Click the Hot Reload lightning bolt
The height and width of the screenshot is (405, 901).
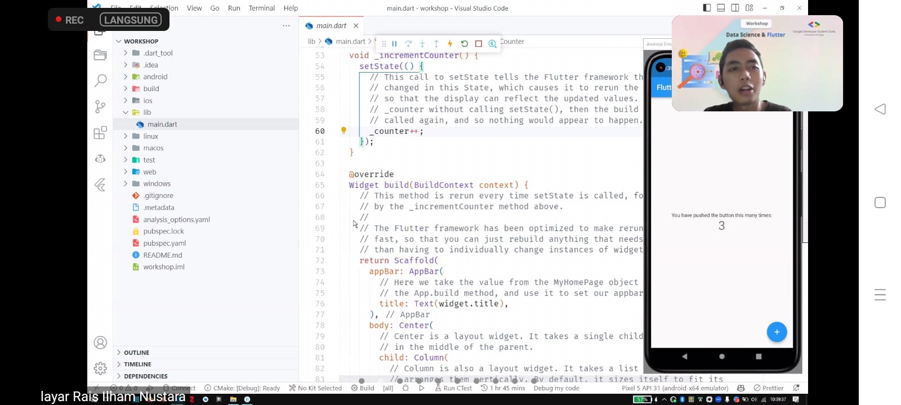click(x=450, y=44)
